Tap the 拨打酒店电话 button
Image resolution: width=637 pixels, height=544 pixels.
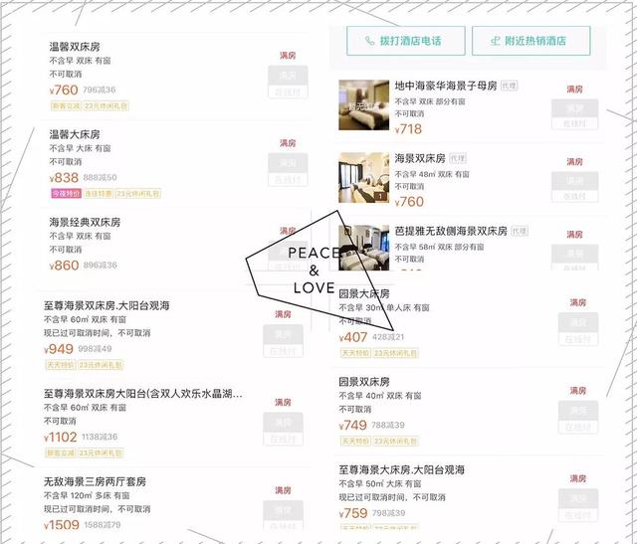pos(405,41)
